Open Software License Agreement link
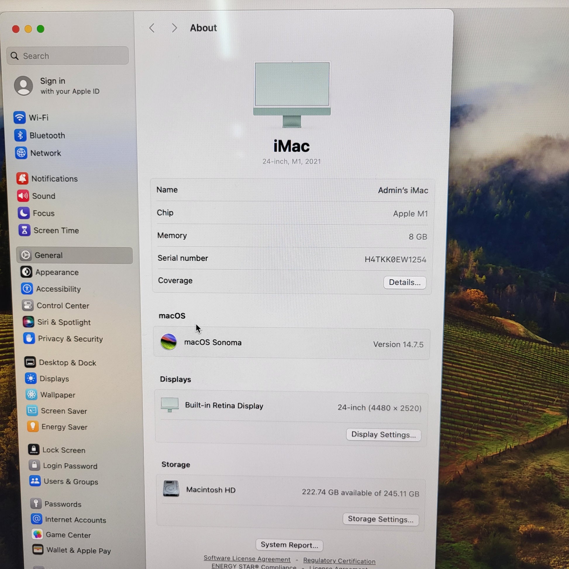The height and width of the screenshot is (569, 569). 247,558
